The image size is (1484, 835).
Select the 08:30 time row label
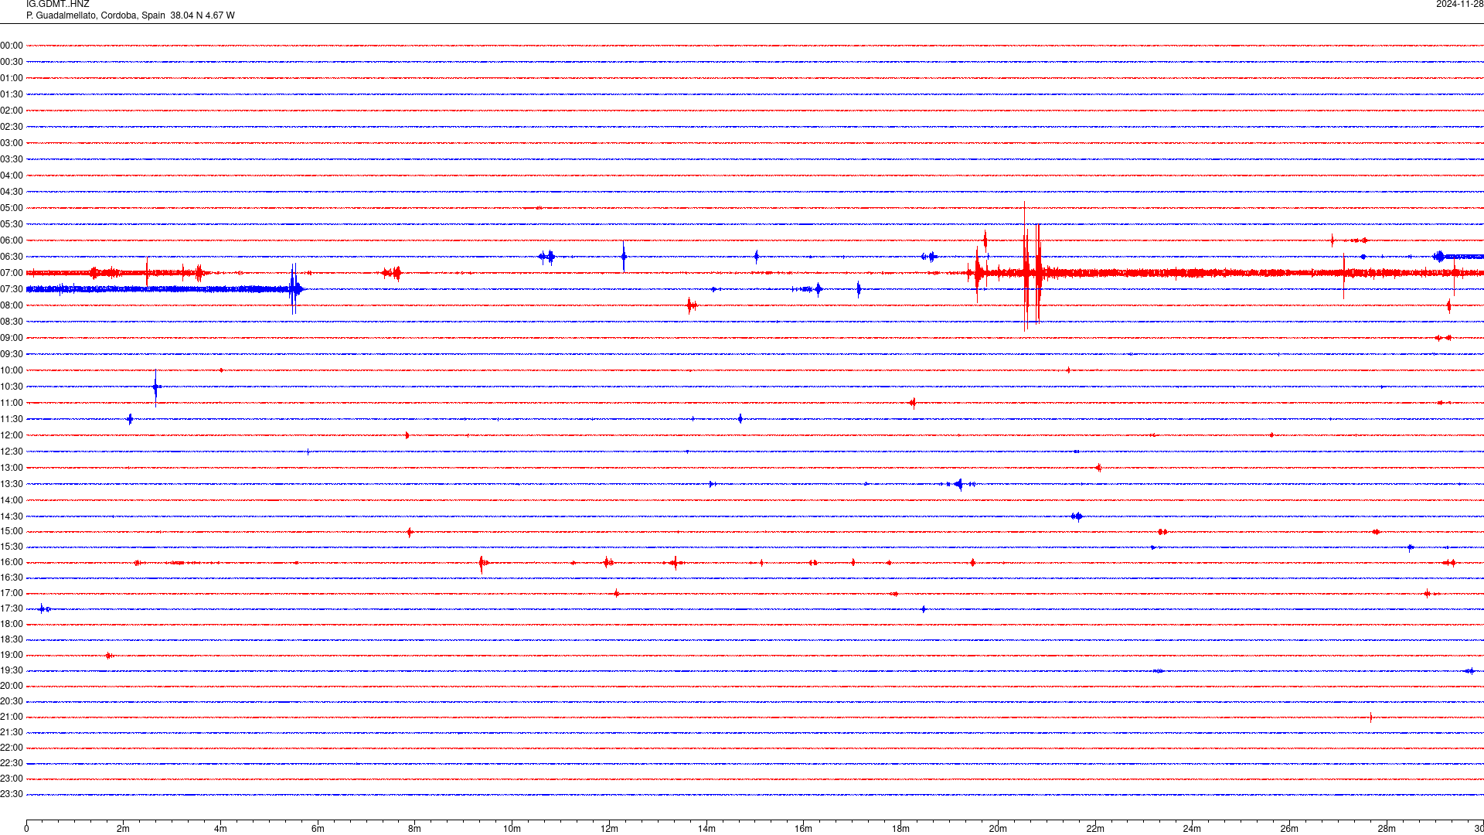[12, 322]
